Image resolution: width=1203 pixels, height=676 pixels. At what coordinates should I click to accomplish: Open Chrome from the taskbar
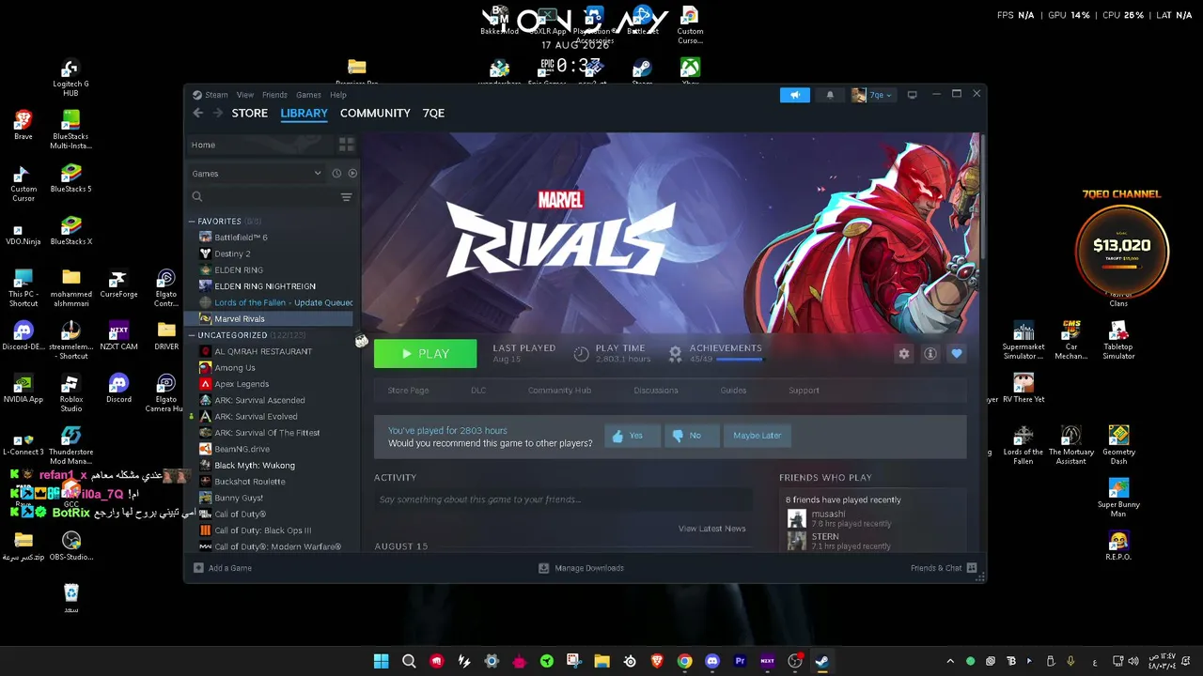pos(684,661)
